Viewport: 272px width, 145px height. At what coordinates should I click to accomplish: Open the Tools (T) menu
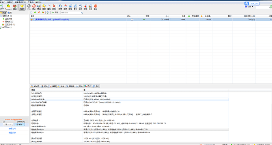click(x=31, y=2)
